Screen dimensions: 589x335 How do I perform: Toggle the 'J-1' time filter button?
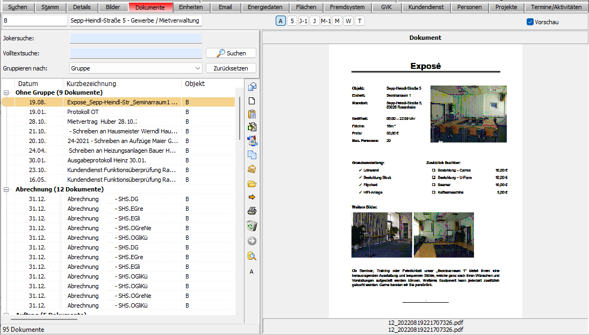[303, 21]
